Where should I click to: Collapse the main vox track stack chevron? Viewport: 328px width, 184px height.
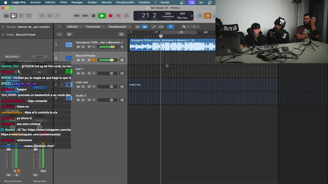[62, 85]
